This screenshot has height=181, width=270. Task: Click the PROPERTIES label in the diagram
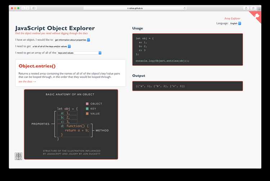tap(40, 124)
